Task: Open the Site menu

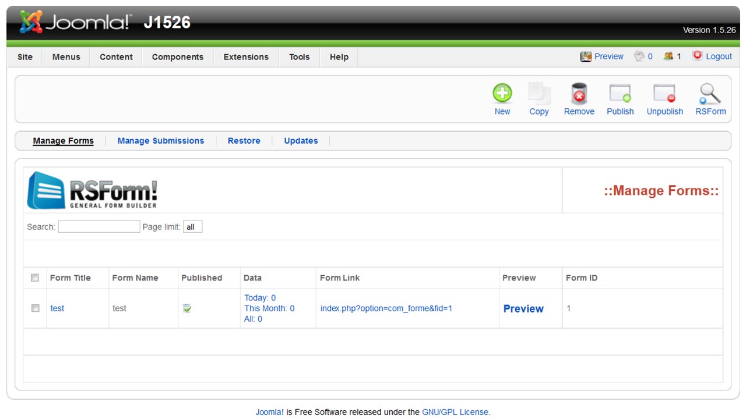Action: tap(25, 57)
